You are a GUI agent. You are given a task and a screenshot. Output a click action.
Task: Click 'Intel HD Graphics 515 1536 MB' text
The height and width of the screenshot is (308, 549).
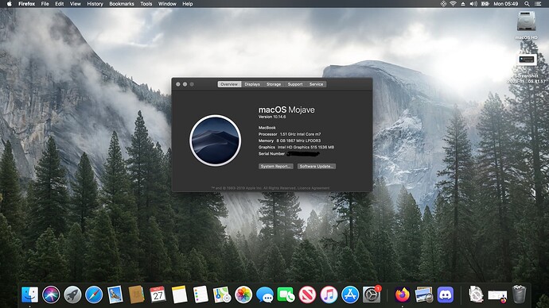(x=306, y=148)
